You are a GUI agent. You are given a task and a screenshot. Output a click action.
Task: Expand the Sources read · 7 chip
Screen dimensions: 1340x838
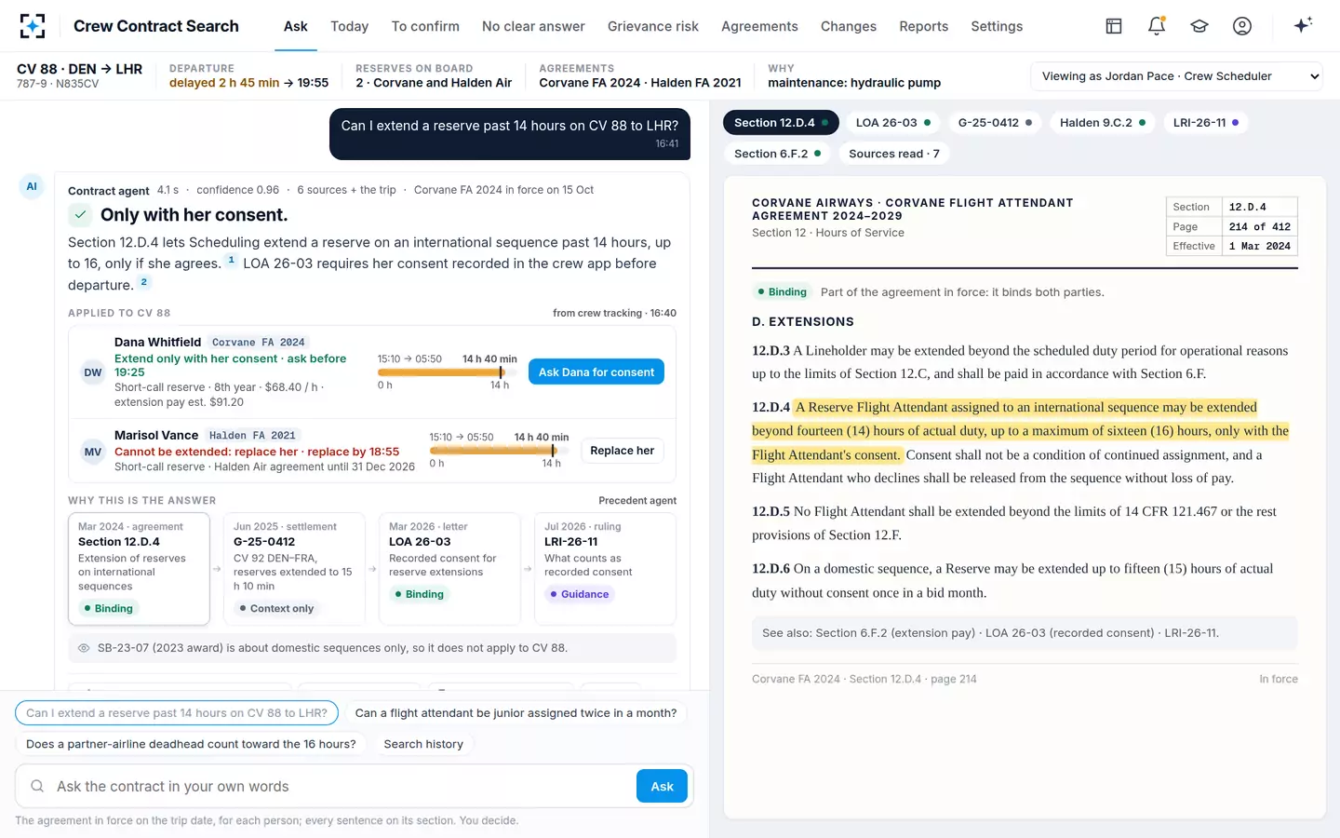(894, 154)
